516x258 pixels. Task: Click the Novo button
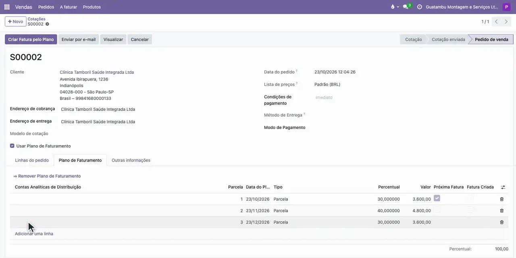(15, 22)
